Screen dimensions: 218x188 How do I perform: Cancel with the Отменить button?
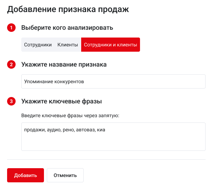click(65, 175)
